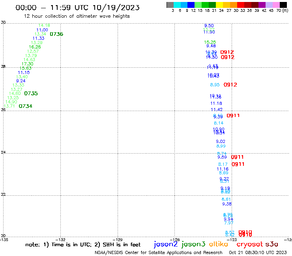The image size is (292, 256).
Task: Click the jason3 time label '0736'
Action: pos(56,34)
